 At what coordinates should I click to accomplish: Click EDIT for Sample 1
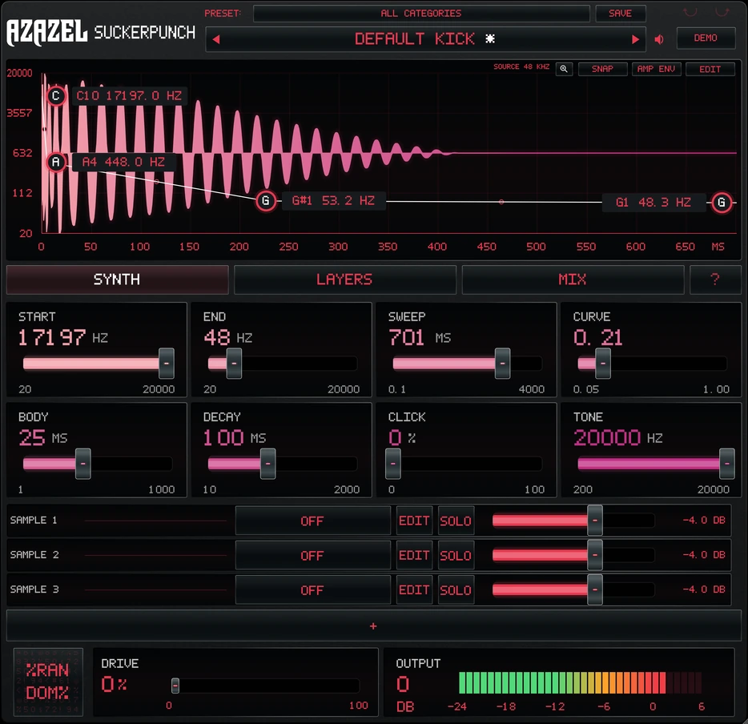point(415,521)
